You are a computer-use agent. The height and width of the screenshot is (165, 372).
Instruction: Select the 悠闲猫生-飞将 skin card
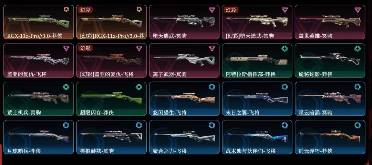point(184,99)
